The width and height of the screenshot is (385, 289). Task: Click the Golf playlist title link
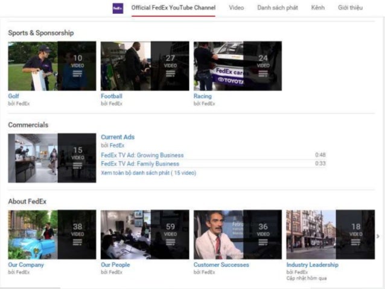pos(13,96)
